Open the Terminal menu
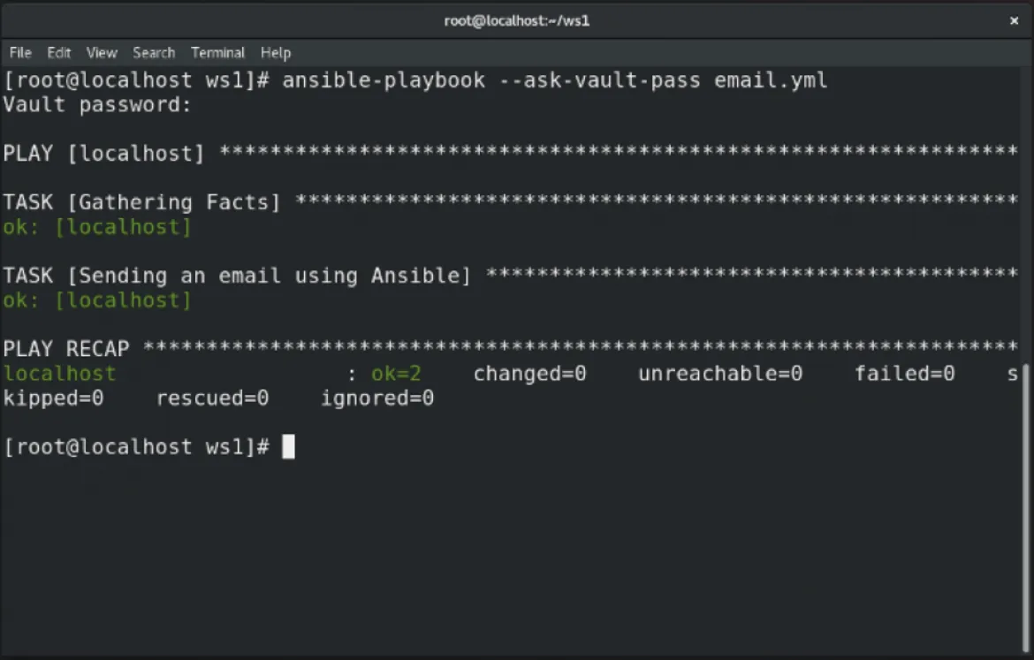 click(x=217, y=52)
